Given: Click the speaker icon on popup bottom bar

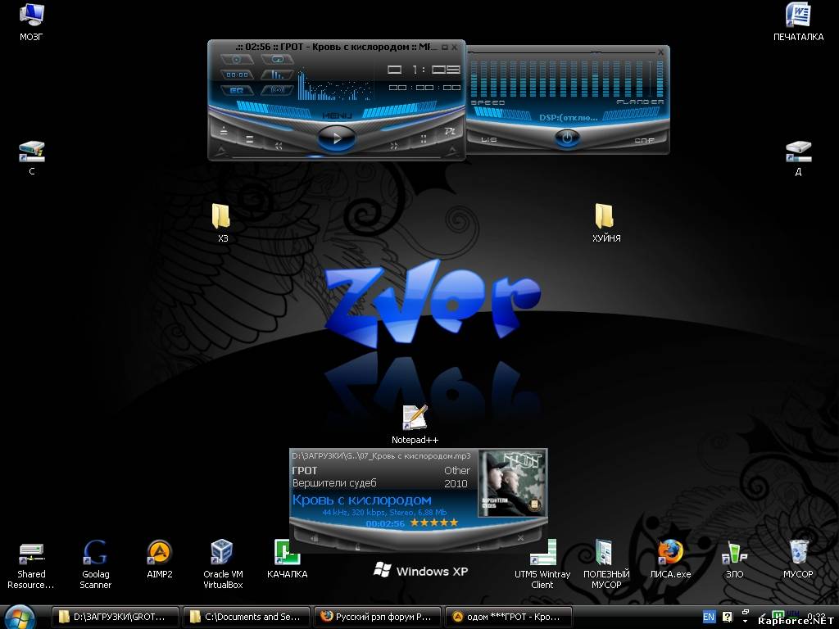Looking at the screenshot, I should (314, 538).
